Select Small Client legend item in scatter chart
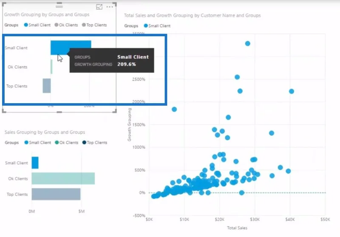 (157, 26)
